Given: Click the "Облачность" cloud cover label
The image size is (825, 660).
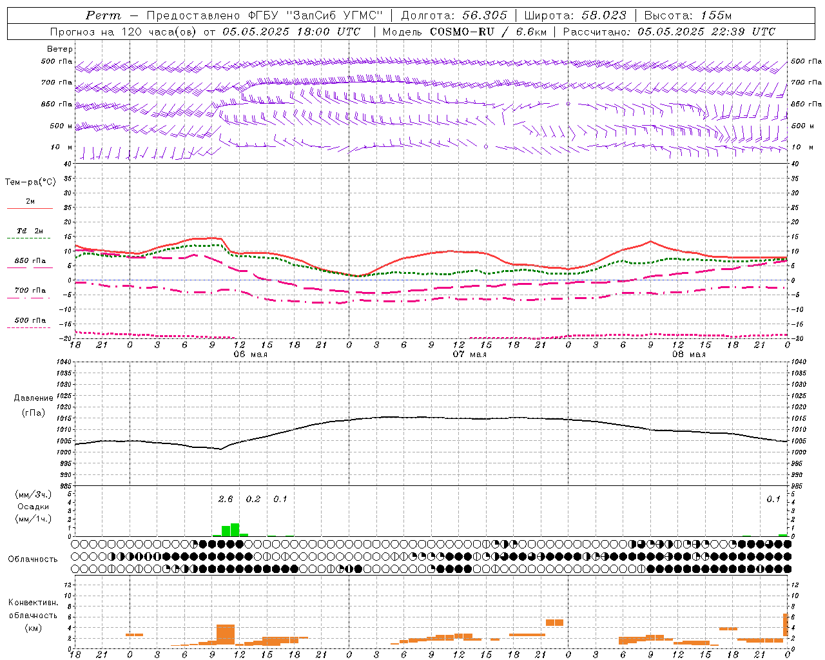Looking at the screenshot, I should (33, 559).
